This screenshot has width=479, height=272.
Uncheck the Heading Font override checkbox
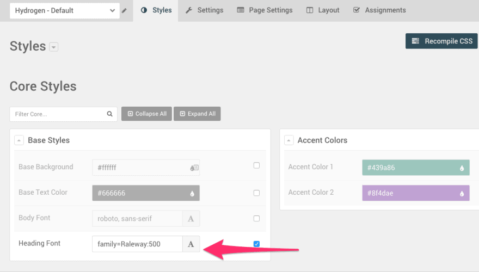click(256, 244)
